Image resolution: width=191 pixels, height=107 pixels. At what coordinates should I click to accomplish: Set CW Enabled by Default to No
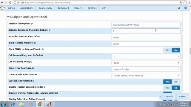tap(176, 82)
